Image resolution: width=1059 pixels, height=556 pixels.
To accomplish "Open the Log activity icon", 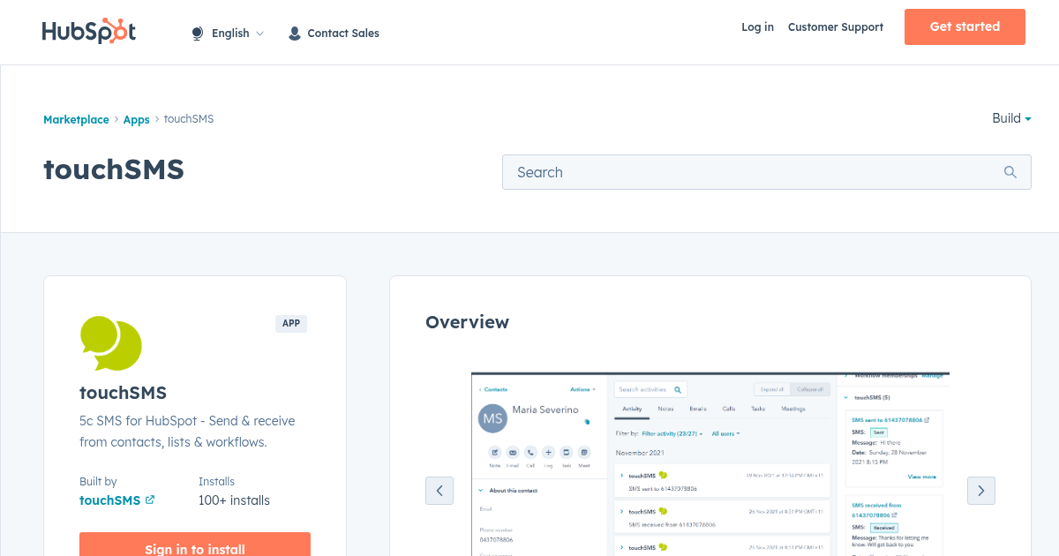I will (x=548, y=453).
